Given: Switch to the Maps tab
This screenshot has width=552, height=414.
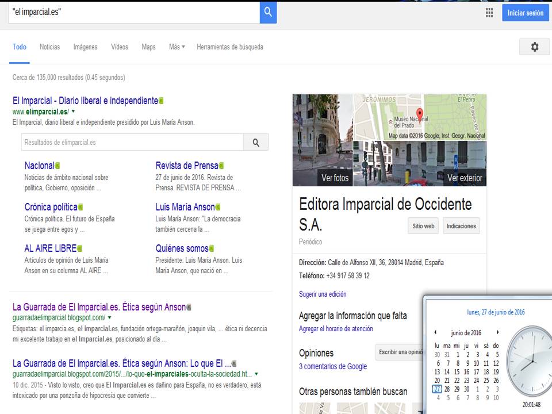Looking at the screenshot, I should pos(148,47).
